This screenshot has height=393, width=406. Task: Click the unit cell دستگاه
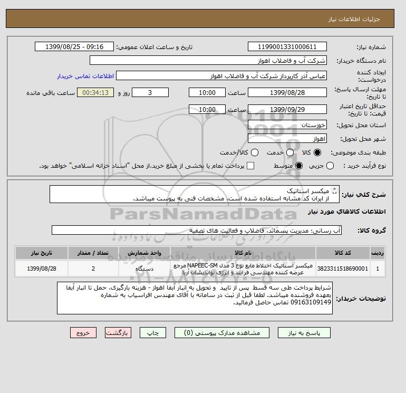144,269
